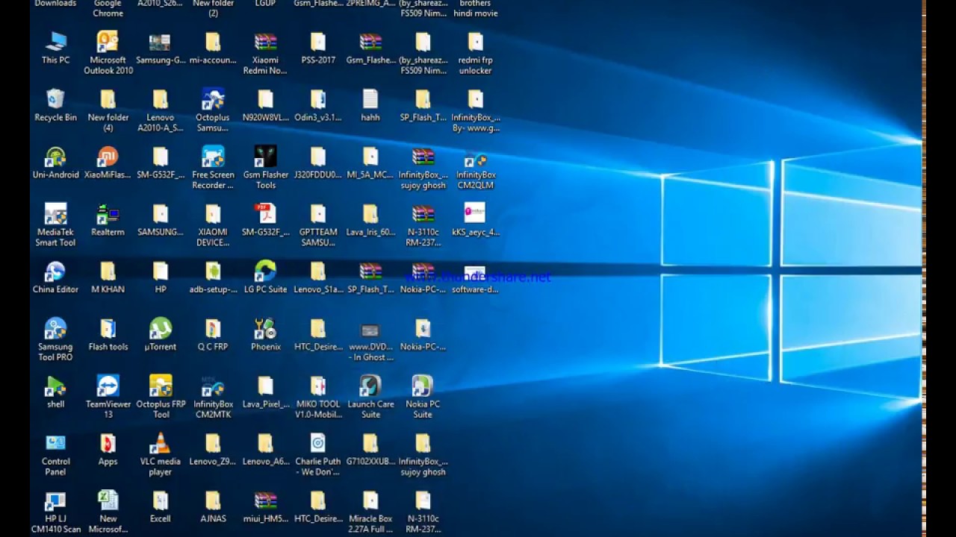Select the Q C FRP icon
Image resolution: width=956 pixels, height=537 pixels.
(213, 335)
